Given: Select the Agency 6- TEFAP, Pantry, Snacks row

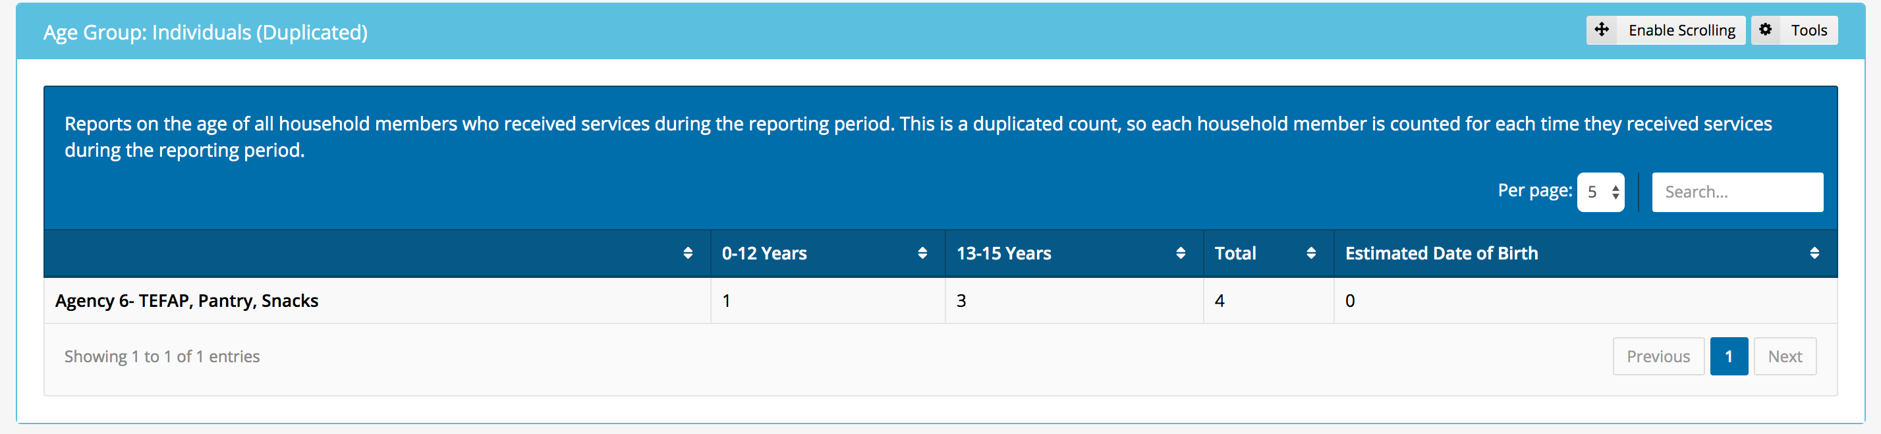Looking at the screenshot, I should (186, 300).
